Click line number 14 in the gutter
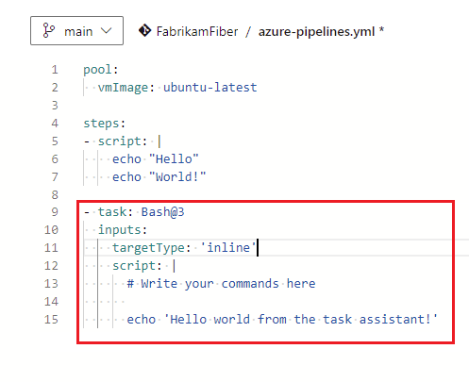The width and height of the screenshot is (469, 382). point(51,302)
